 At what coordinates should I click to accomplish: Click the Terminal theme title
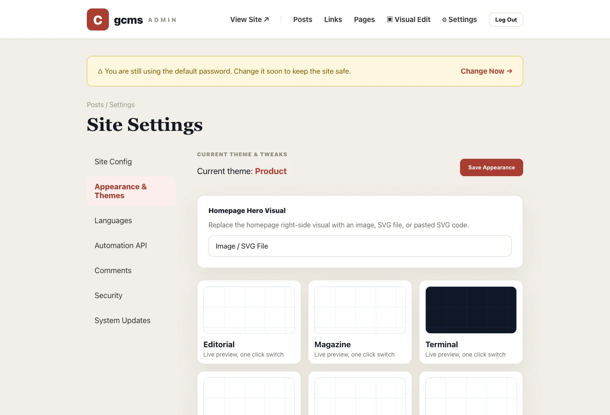point(441,345)
